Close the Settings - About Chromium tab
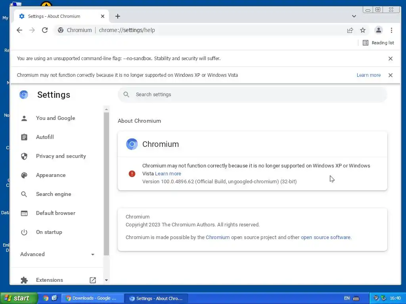Image resolution: width=406 pixels, height=304 pixels. click(103, 16)
